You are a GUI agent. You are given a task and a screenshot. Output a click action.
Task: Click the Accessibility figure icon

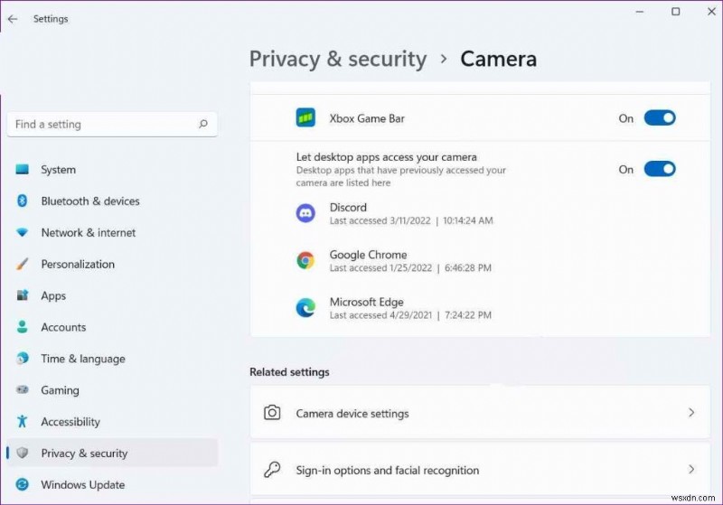point(22,421)
